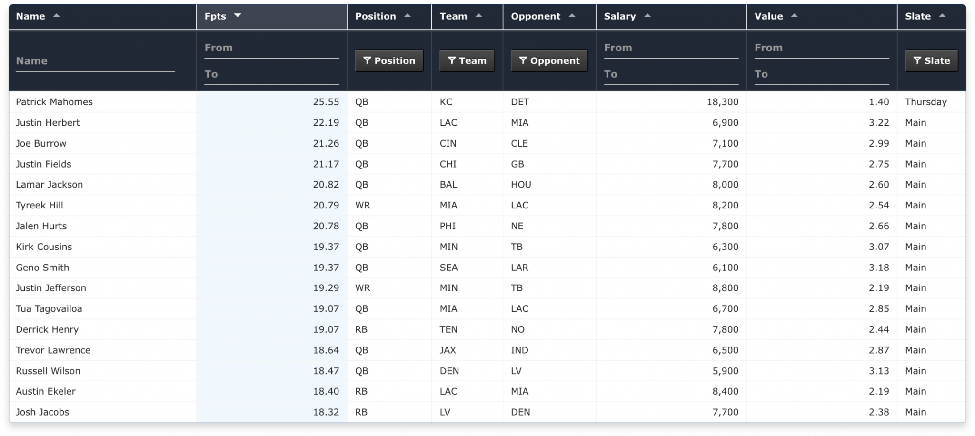
Task: Toggle descending sort on the Fpts column
Action: point(238,16)
